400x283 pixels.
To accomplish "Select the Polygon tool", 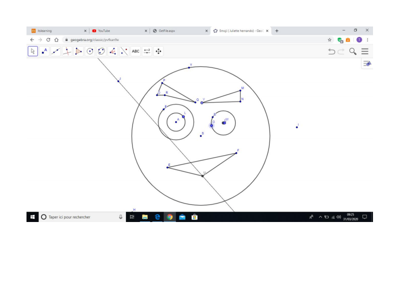I will (x=78, y=51).
